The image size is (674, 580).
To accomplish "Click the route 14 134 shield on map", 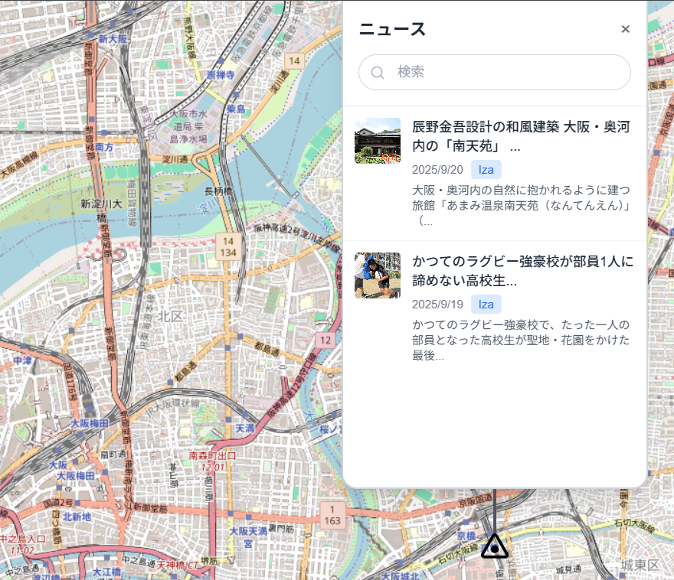I will coord(228,247).
